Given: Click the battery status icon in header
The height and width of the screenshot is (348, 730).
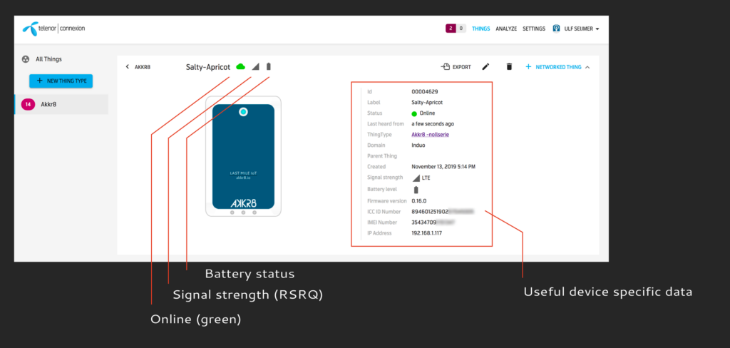Looking at the screenshot, I should tap(269, 66).
